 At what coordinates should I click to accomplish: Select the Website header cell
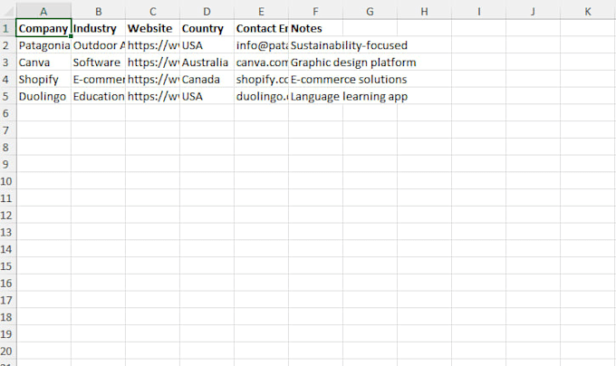[152, 28]
